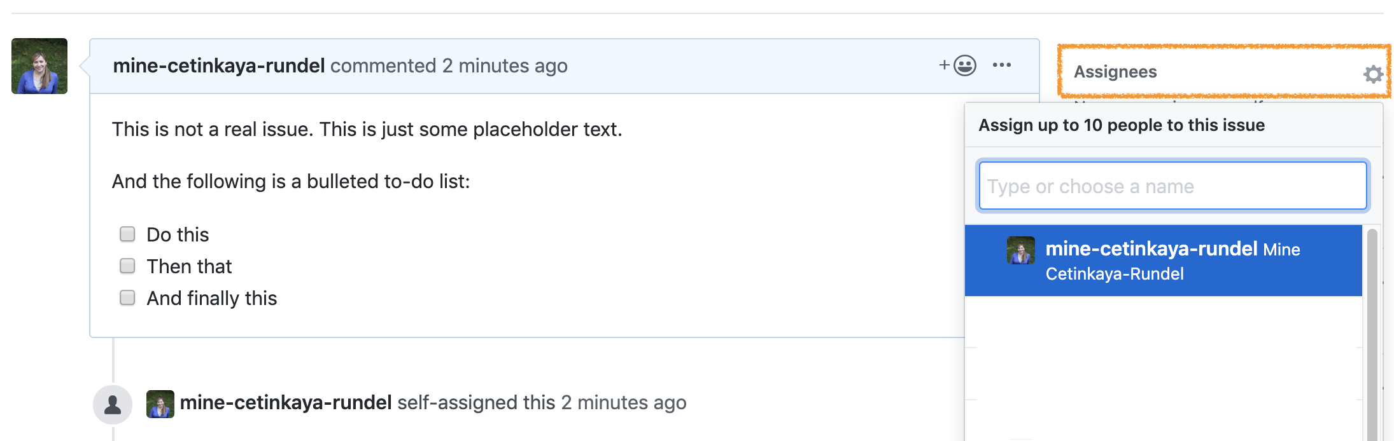Check the "Then that" task checkbox
1394x441 pixels.
coord(127,266)
